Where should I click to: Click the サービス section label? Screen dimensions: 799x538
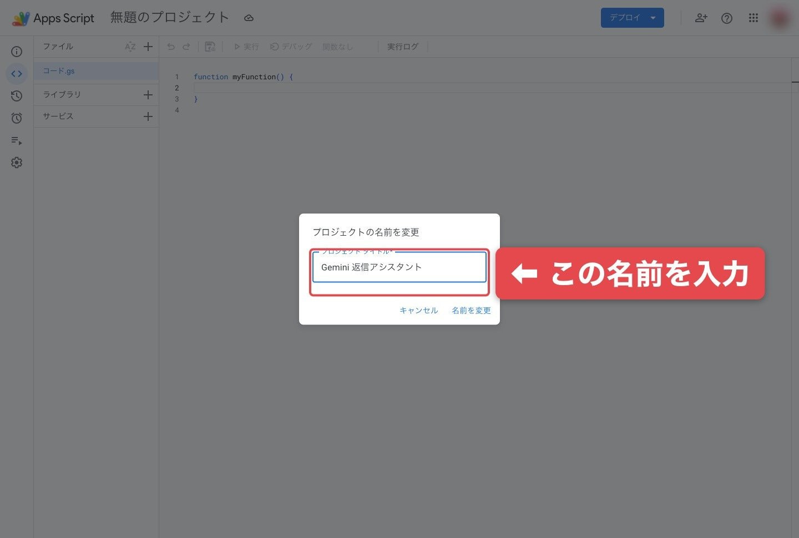[x=58, y=116]
